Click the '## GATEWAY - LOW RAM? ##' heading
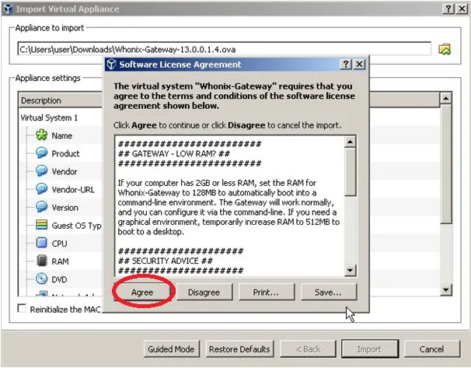Image resolution: width=471 pixels, height=368 pixels. [x=174, y=153]
